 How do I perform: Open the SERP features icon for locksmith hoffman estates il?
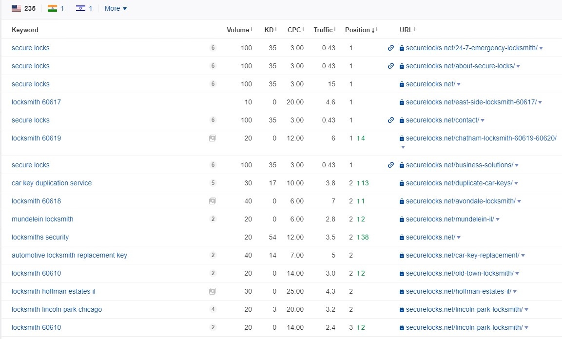click(212, 291)
